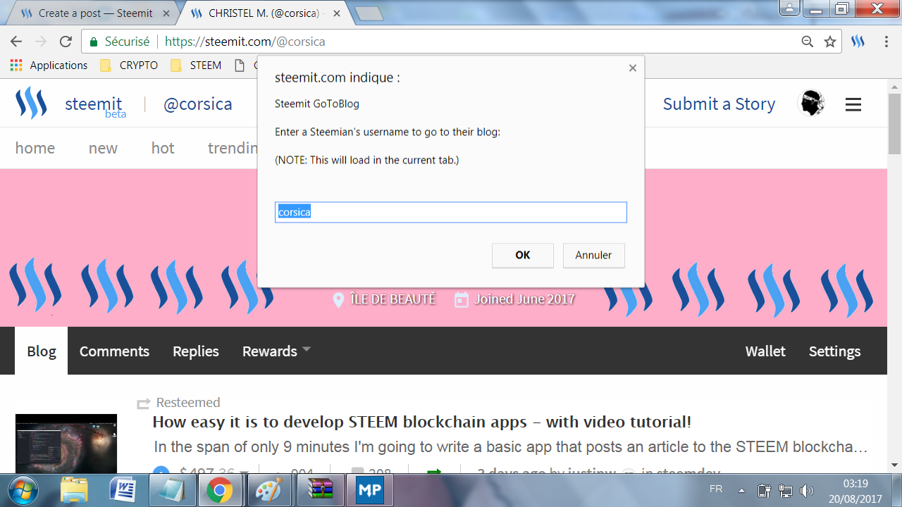Click the volume speaker tray icon
Screen dimensions: 902x507
coord(807,491)
